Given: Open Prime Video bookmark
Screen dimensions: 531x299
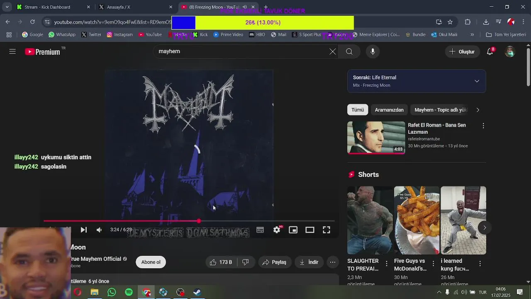Looking at the screenshot, I should click(x=228, y=34).
